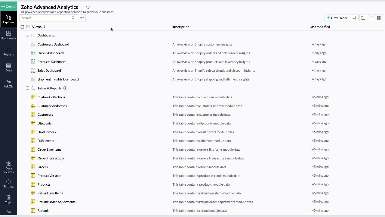Click the Discounts table icon
Screen dimensions: 385x217
coord(33,123)
